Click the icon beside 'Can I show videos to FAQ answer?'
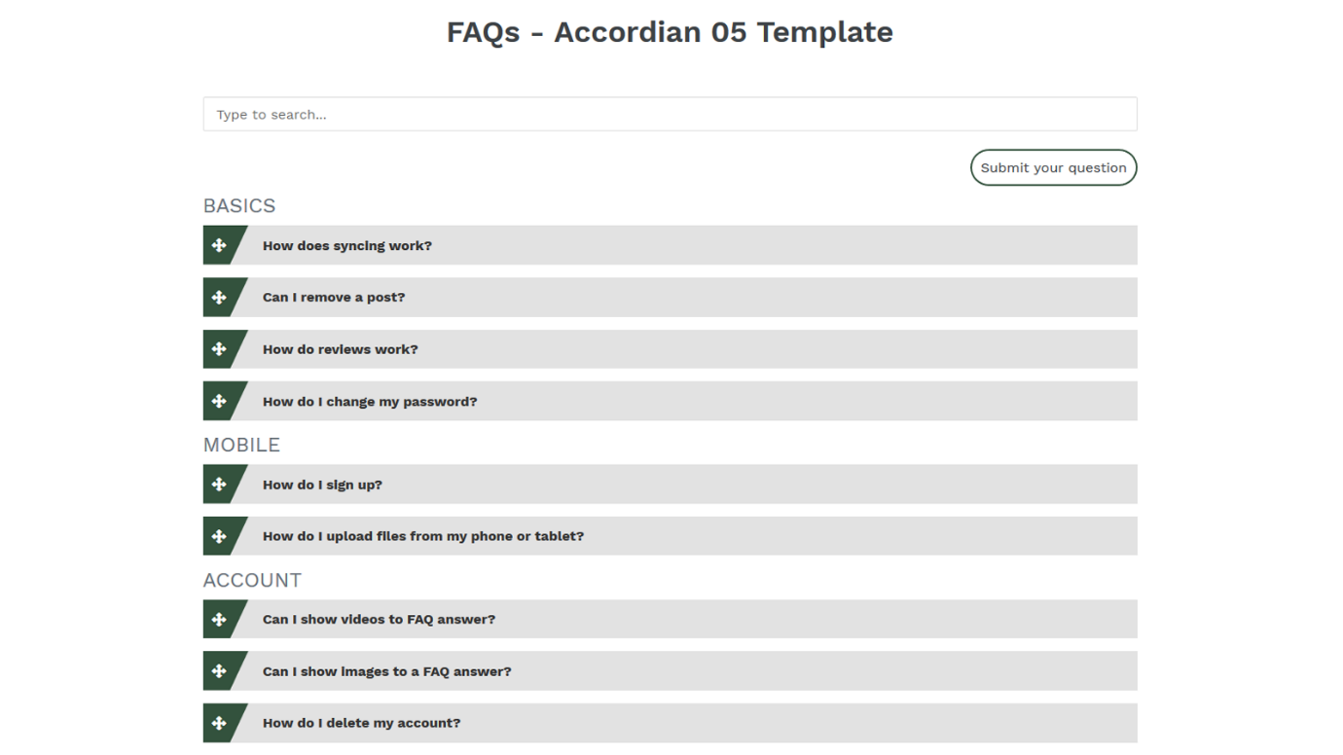The width and height of the screenshot is (1343, 755). (x=219, y=619)
